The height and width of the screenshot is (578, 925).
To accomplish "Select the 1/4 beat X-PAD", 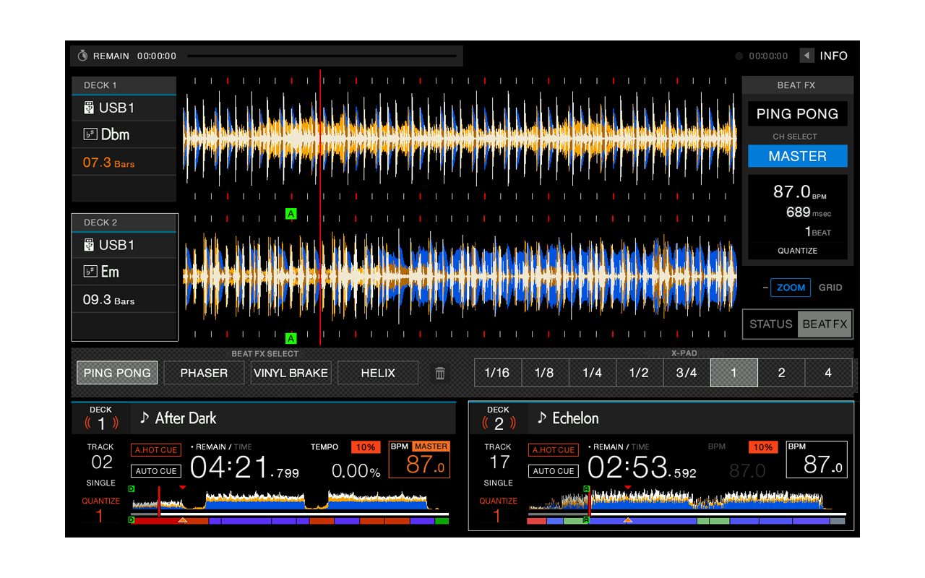I will [x=592, y=373].
